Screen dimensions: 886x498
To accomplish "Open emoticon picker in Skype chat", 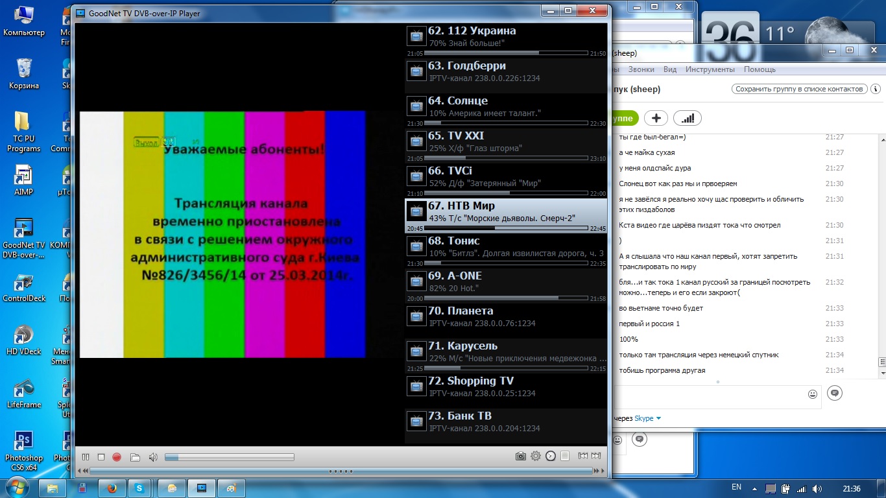I will [813, 394].
